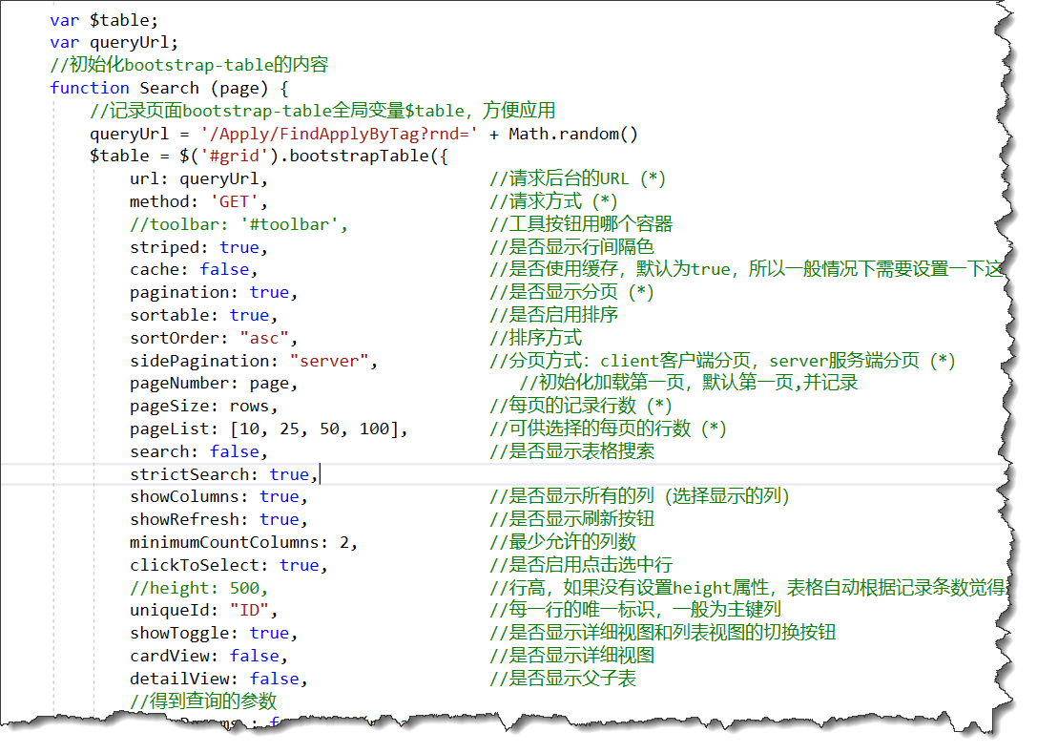The image size is (1037, 753).
Task: Place cursor on strictSearch property name
Action: click(194, 474)
